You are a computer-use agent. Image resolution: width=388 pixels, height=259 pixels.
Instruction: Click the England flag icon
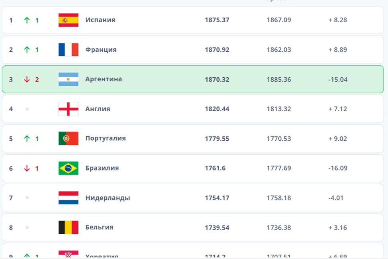(x=69, y=109)
